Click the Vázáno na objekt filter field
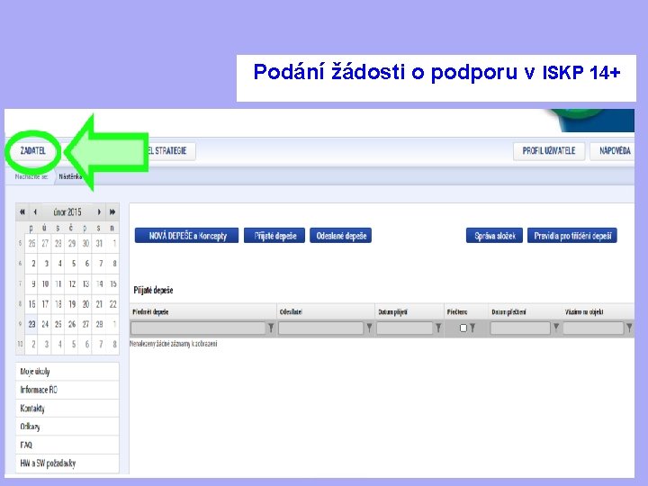Screen dimensions: 648x486 point(593,328)
